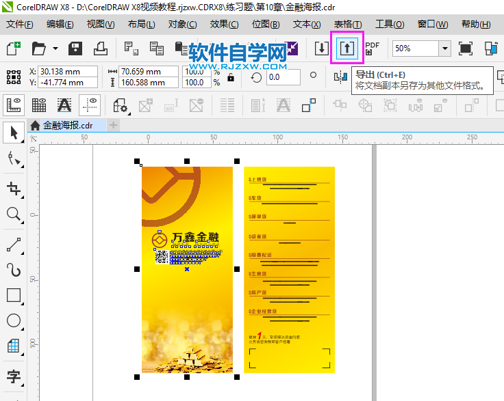Open the zoom level dropdown arrow
The width and height of the screenshot is (504, 401).
(x=444, y=49)
